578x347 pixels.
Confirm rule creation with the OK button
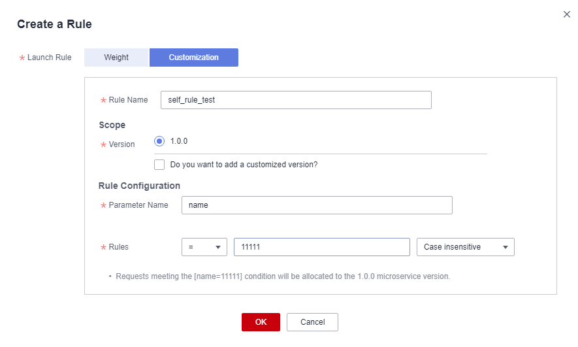tap(261, 322)
